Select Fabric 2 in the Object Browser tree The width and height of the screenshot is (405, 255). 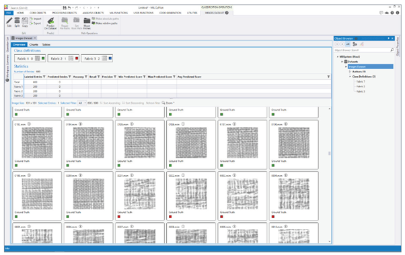pyautogui.click(x=361, y=87)
